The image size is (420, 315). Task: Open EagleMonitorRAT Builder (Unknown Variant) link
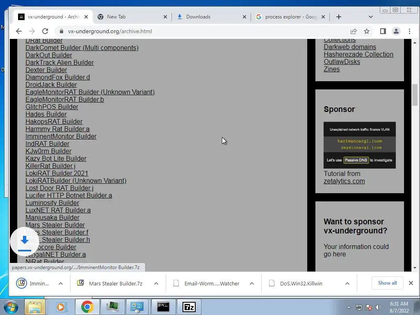click(x=90, y=92)
